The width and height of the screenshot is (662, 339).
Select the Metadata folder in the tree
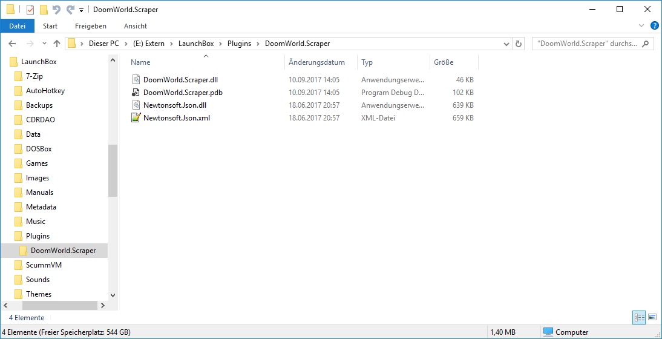point(41,207)
